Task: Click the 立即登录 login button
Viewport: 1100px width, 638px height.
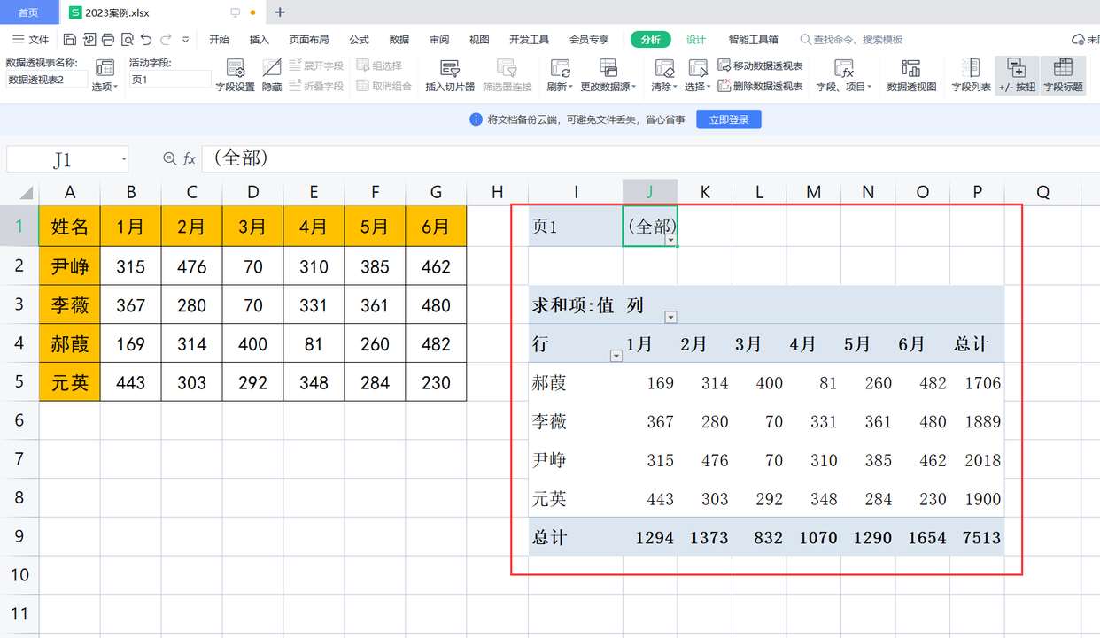Action: [729, 119]
